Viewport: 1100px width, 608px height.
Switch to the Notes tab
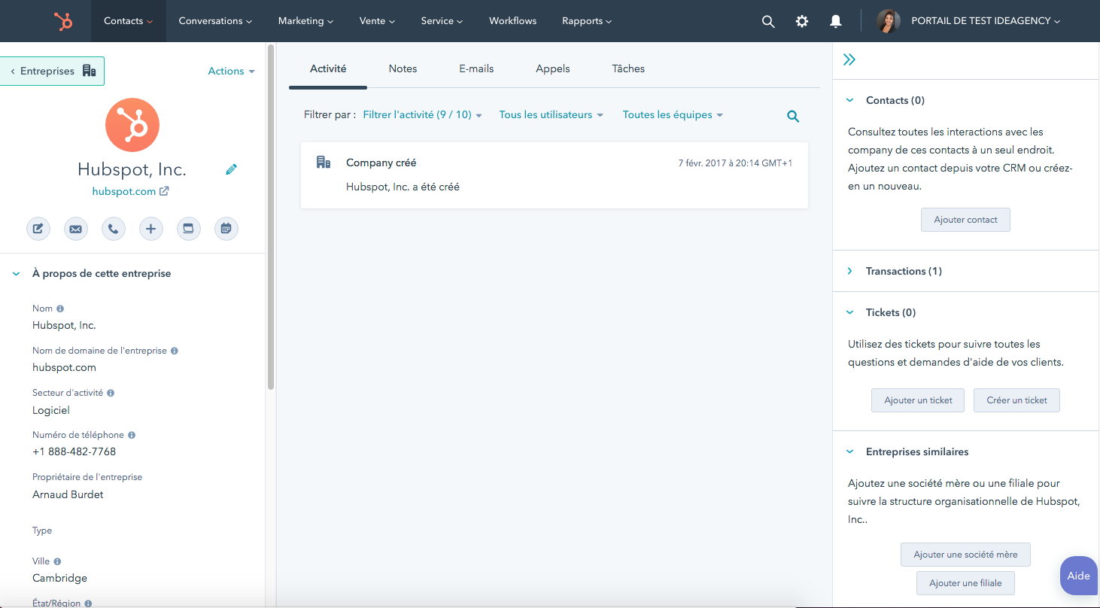pyautogui.click(x=403, y=68)
